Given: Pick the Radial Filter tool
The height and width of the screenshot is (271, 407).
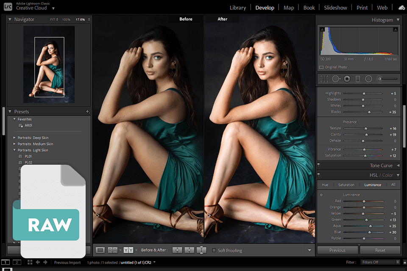Looking at the screenshot, I should click(368, 79).
